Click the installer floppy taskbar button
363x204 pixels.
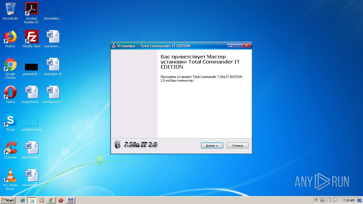click(70, 200)
